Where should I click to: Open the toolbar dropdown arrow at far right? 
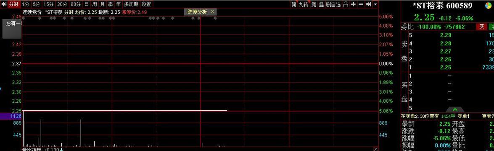[375, 4]
